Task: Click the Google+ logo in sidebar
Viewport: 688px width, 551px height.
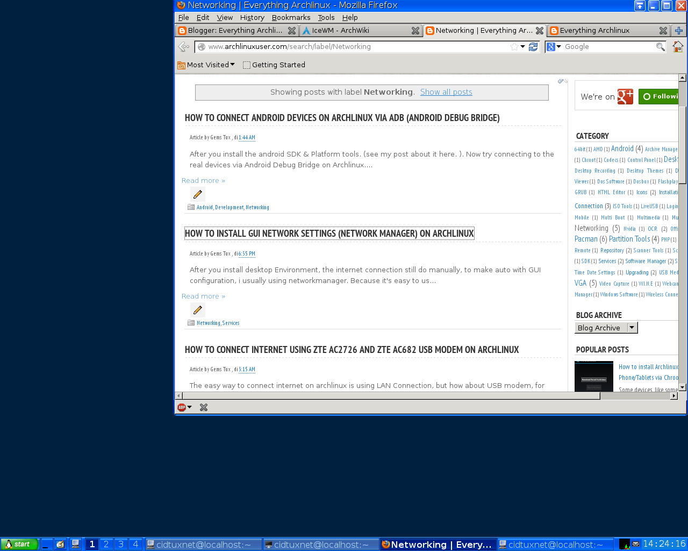Action: pyautogui.click(x=625, y=96)
